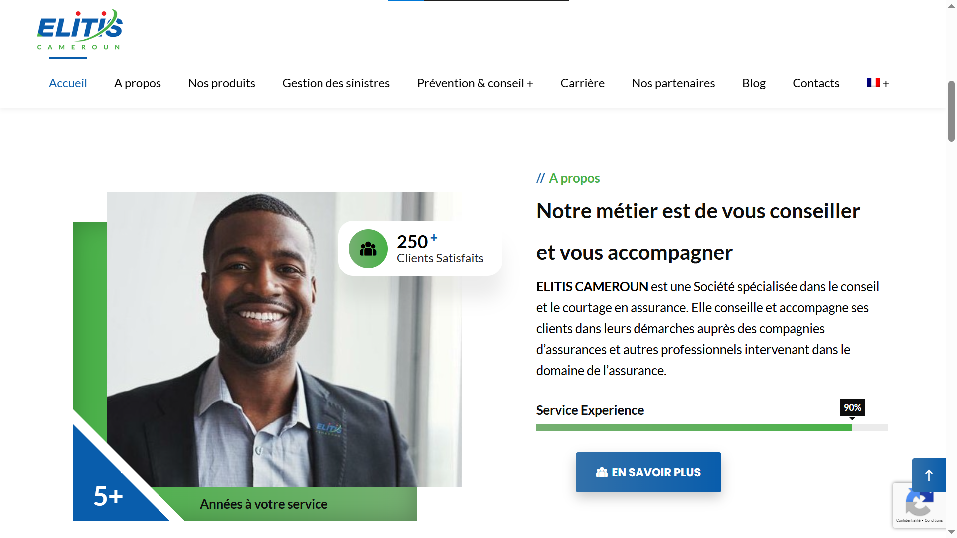Click the green clients group icon
The image size is (957, 538).
click(x=368, y=249)
